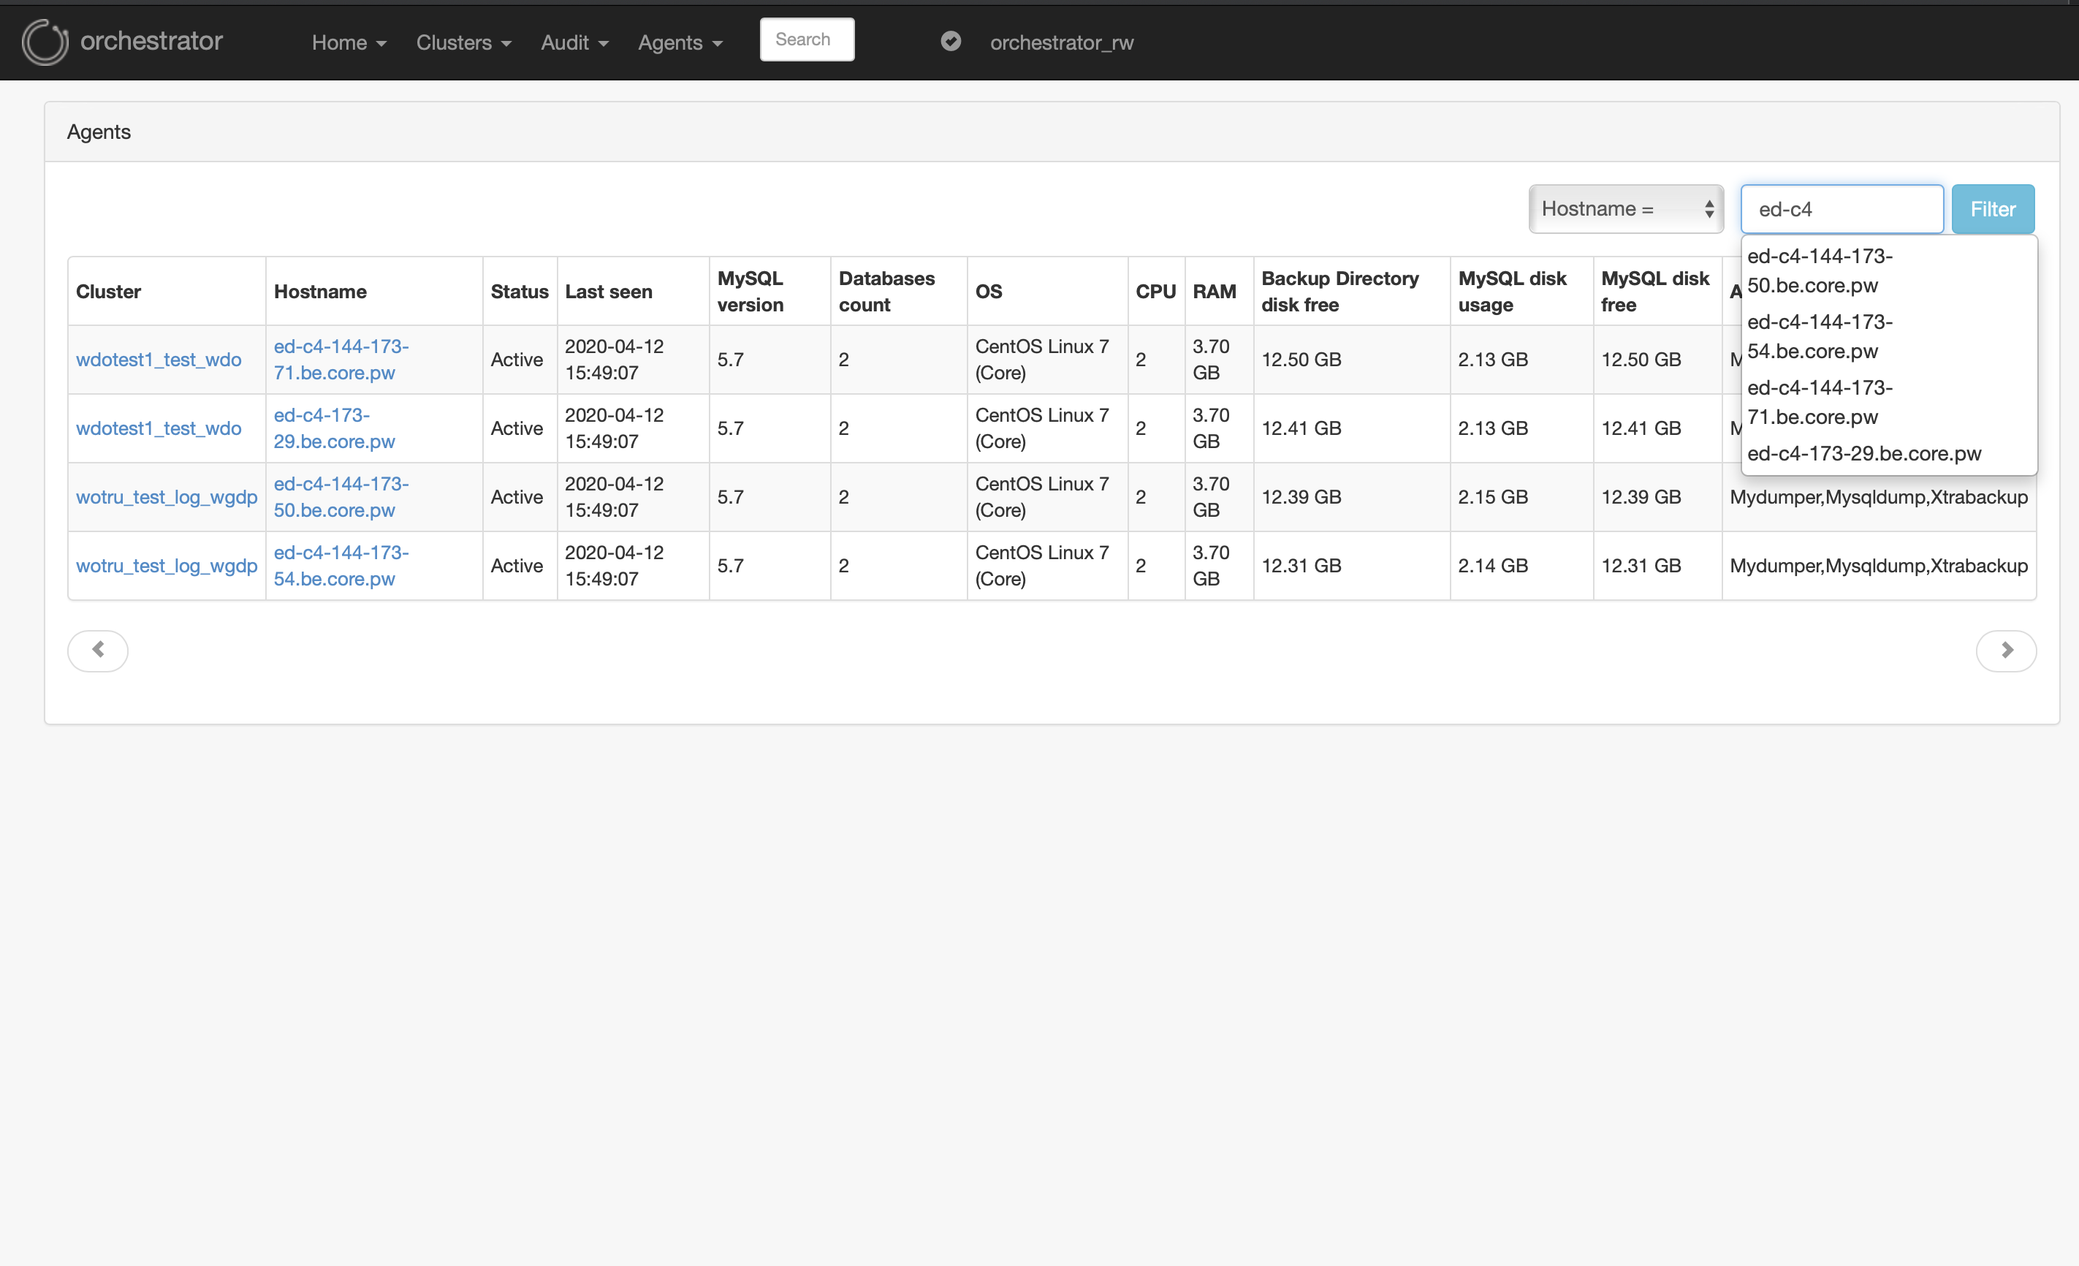Viewport: 2079px width, 1266px height.
Task: Click the navbar Search box
Action: [806, 39]
